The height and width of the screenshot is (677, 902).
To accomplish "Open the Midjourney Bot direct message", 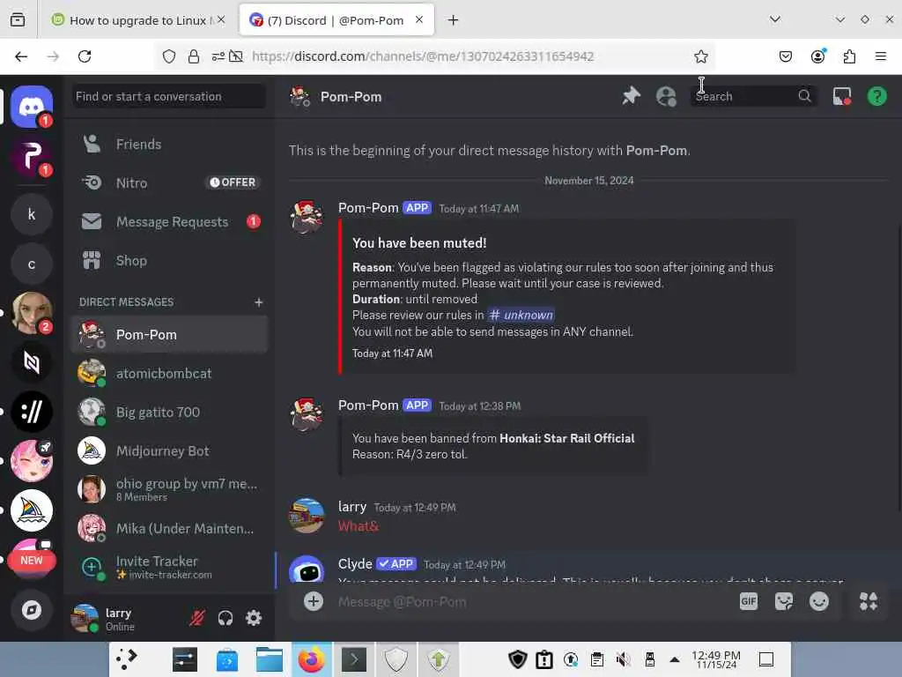I will click(x=169, y=450).
